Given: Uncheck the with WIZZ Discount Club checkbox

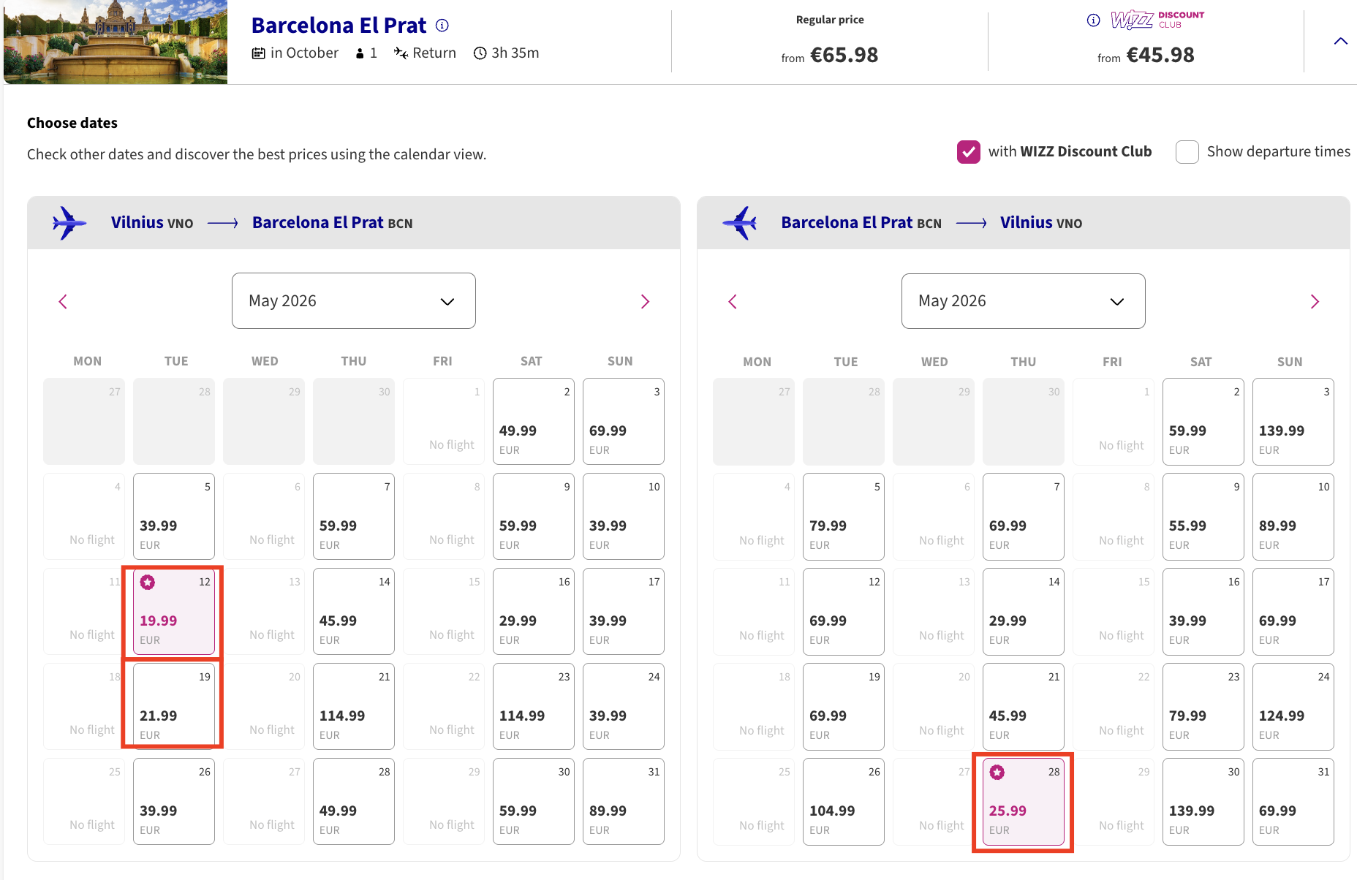Looking at the screenshot, I should [968, 152].
